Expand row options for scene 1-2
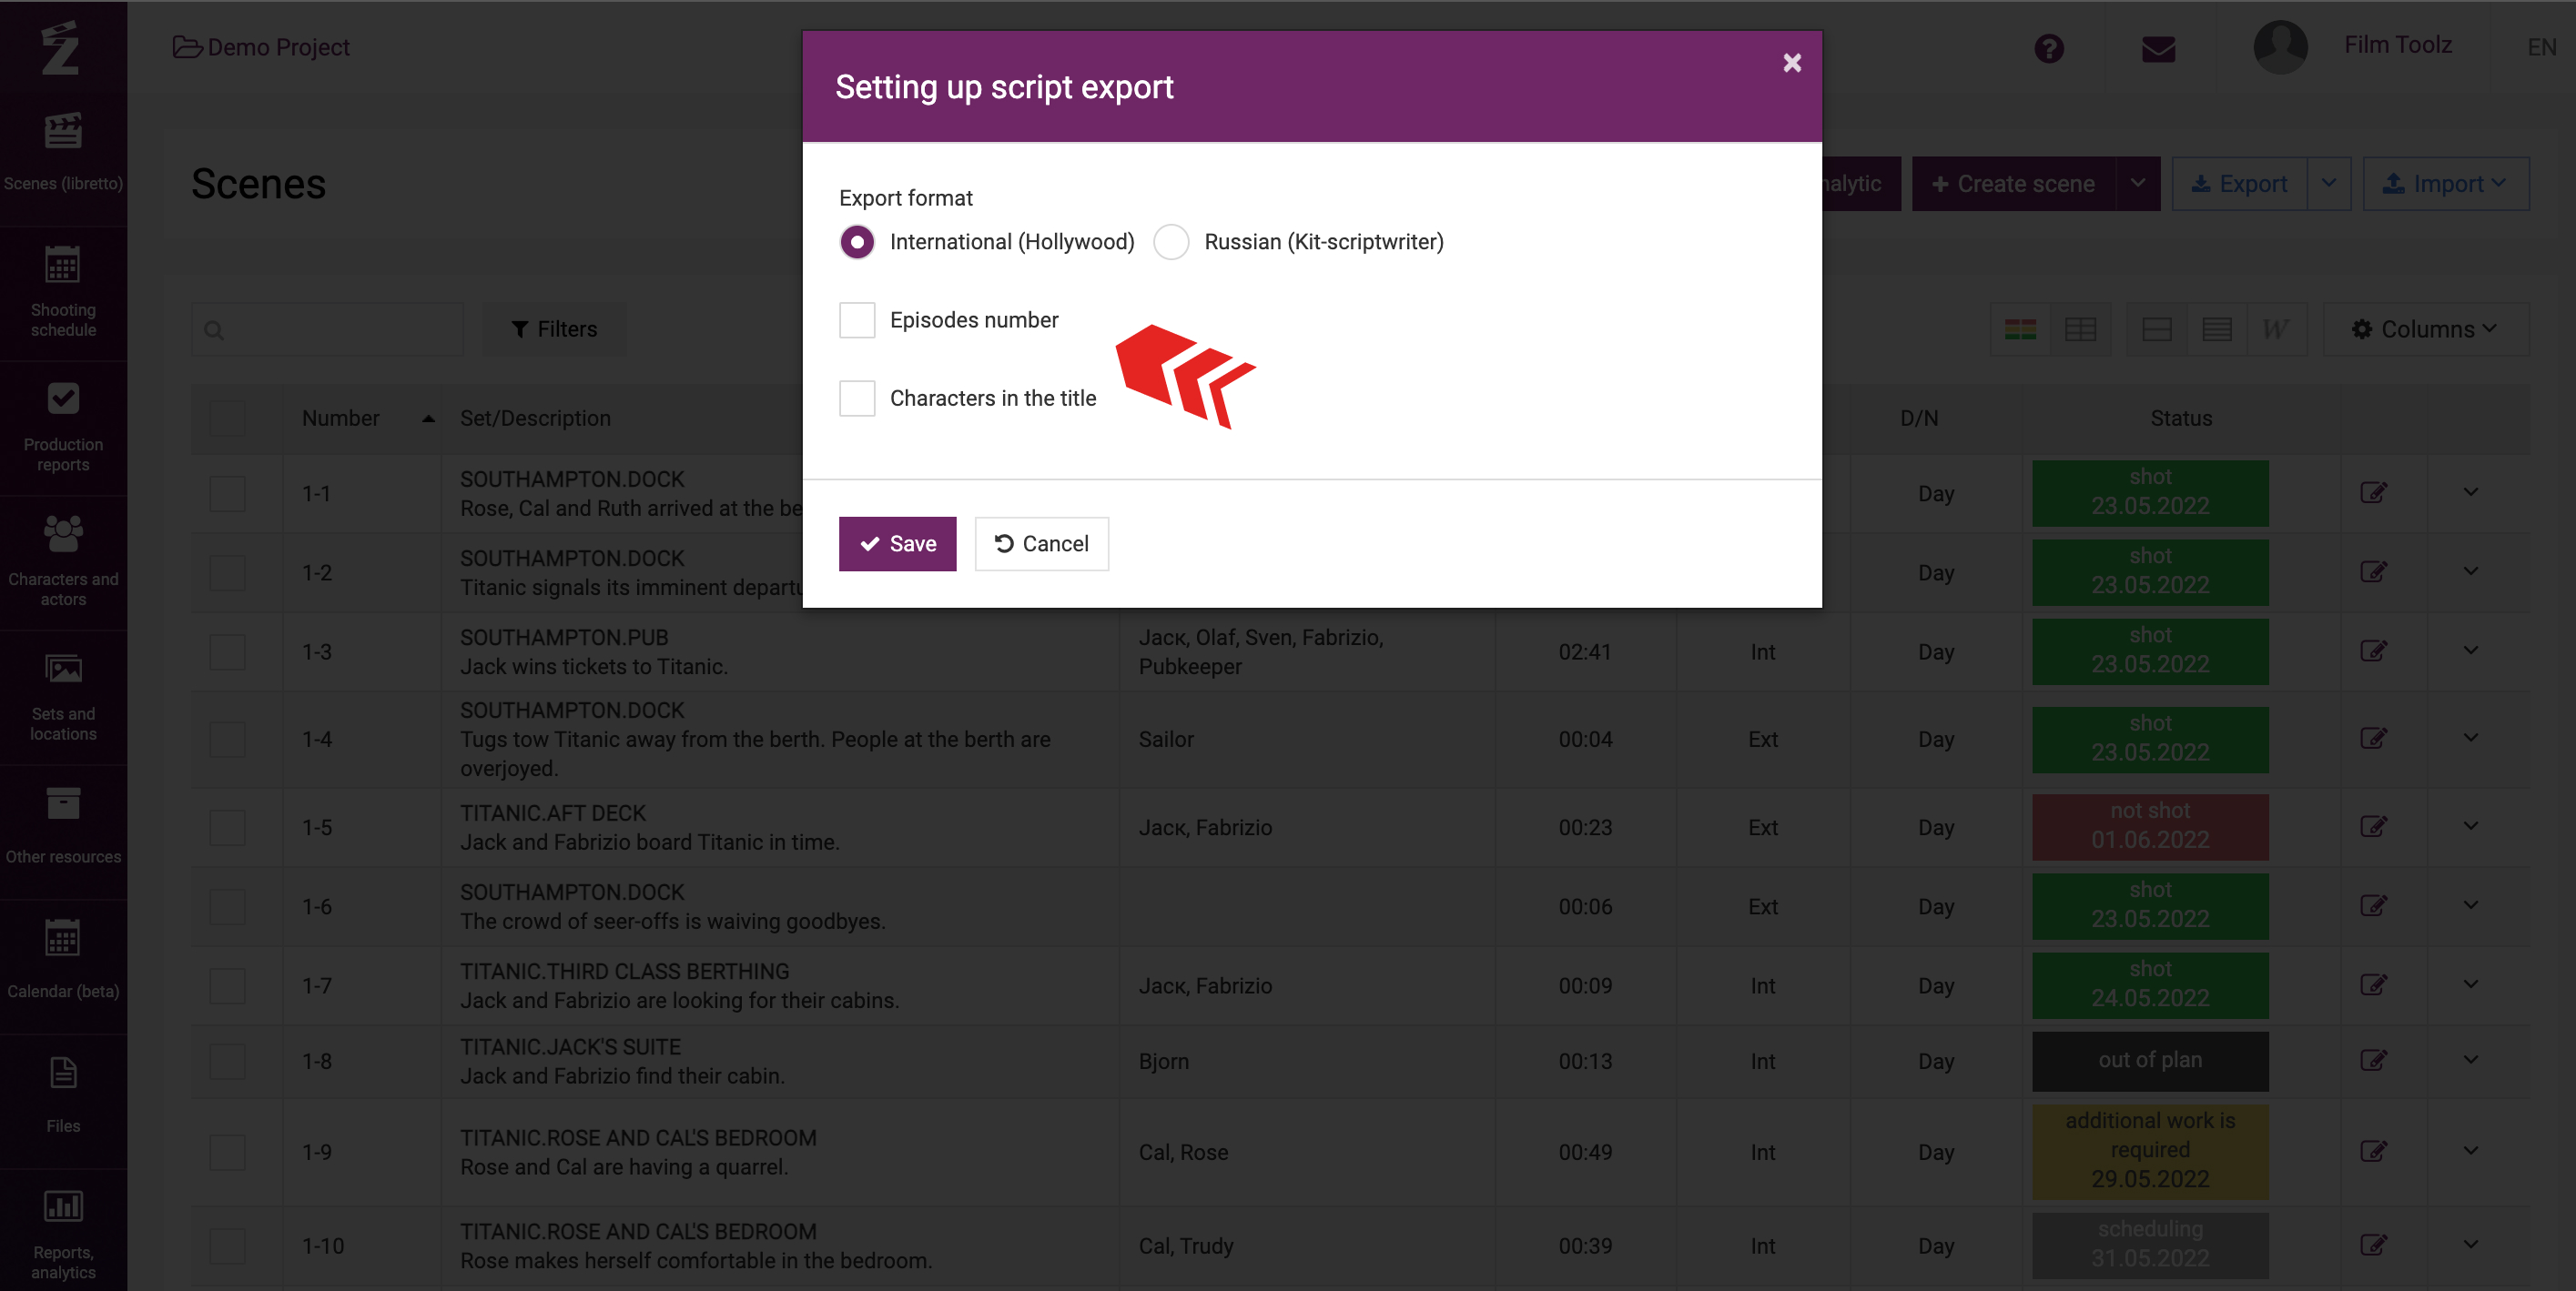The width and height of the screenshot is (2576, 1291). click(2470, 571)
